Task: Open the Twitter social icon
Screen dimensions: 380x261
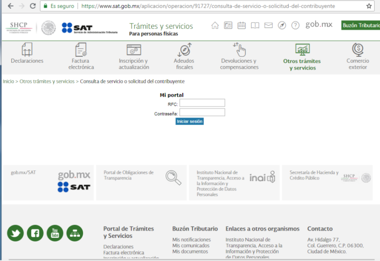Action: point(15,233)
